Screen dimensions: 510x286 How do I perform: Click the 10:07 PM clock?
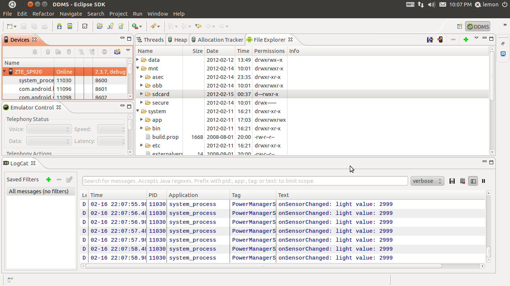(x=460, y=4)
